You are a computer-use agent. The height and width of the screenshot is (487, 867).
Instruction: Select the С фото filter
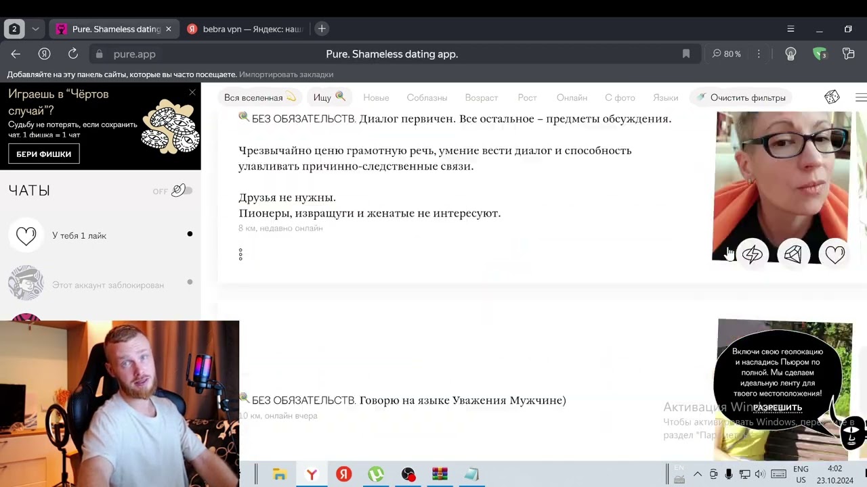620,98
